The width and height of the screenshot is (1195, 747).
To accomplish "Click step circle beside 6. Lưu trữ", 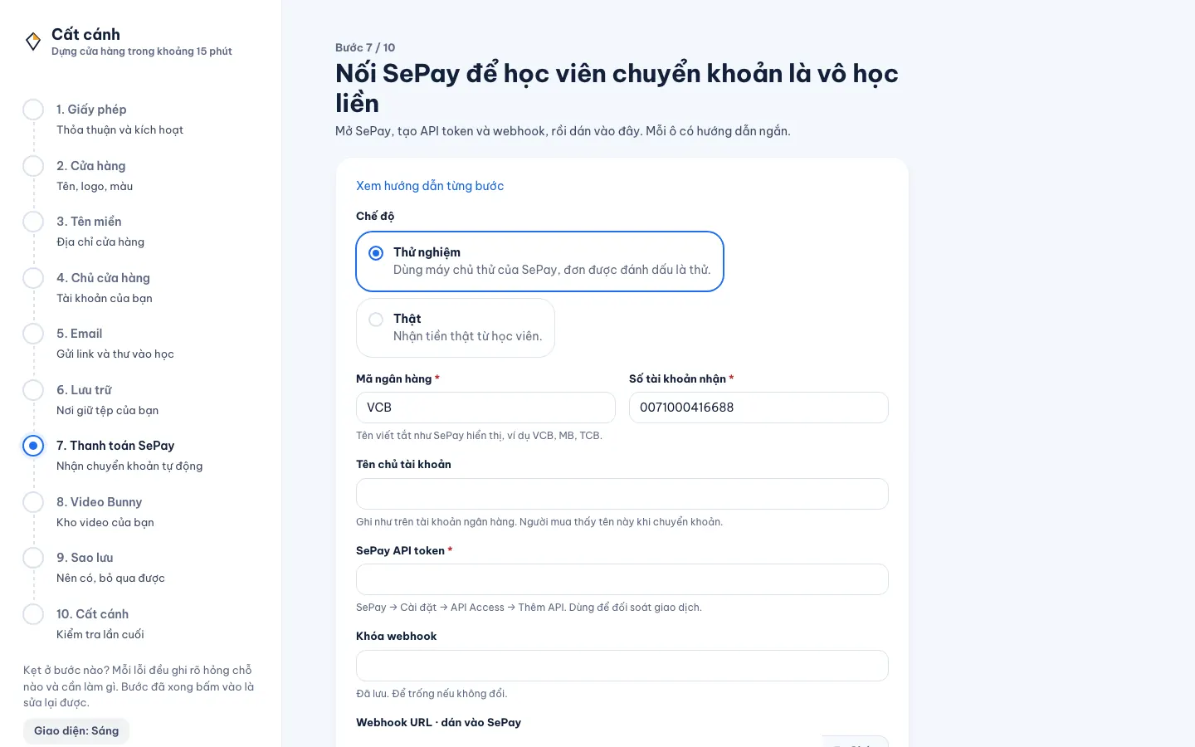I will (x=33, y=390).
